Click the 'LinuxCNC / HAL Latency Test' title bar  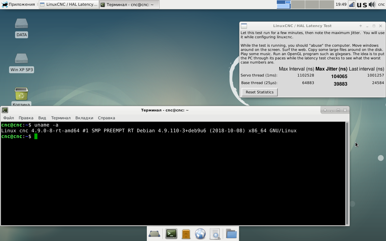(x=302, y=26)
